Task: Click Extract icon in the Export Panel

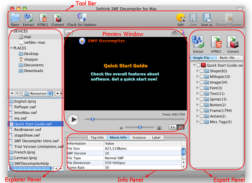Action: [198, 42]
